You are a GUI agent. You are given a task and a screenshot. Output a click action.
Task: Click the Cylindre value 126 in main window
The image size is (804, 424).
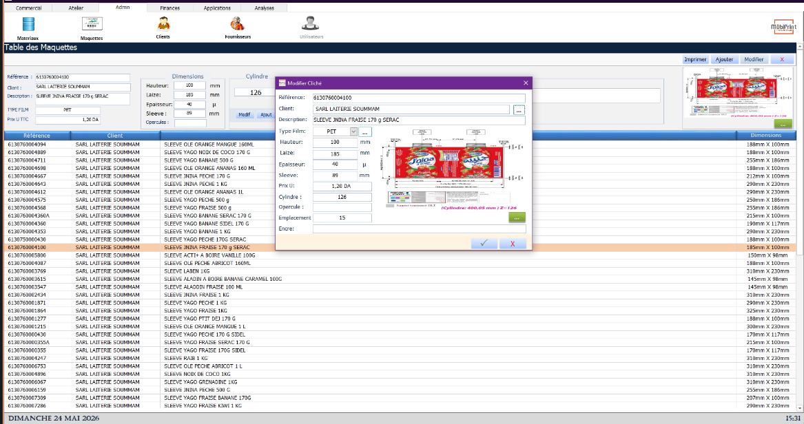pos(256,93)
